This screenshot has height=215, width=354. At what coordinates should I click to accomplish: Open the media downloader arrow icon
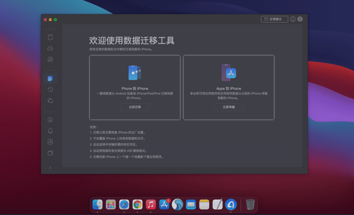coord(50,120)
